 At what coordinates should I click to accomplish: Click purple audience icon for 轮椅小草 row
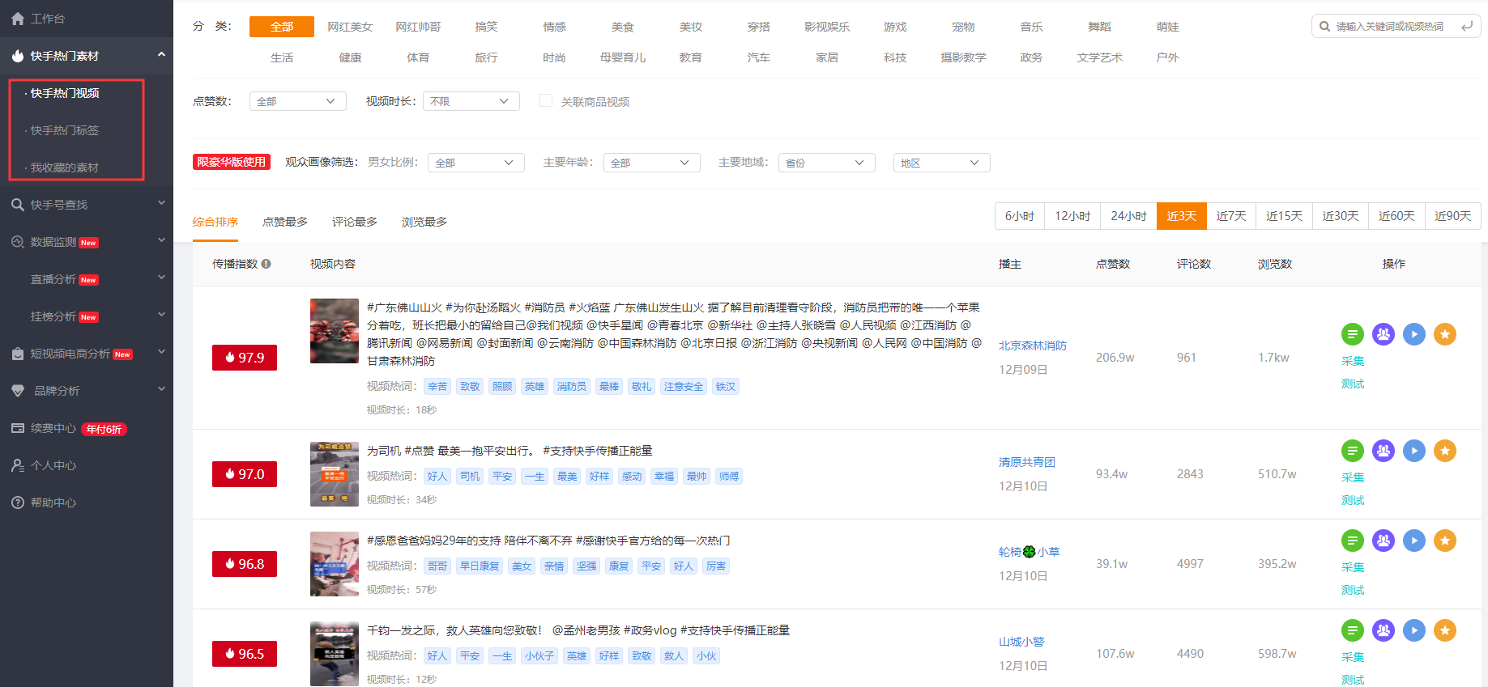click(x=1383, y=541)
